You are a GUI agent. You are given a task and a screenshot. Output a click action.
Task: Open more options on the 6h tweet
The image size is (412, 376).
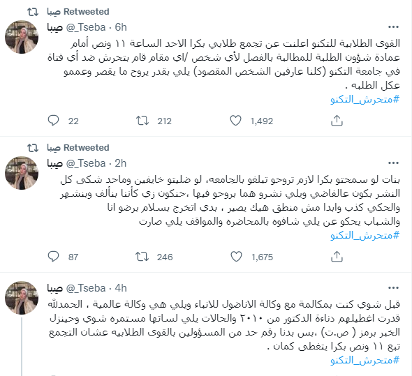click(x=393, y=27)
